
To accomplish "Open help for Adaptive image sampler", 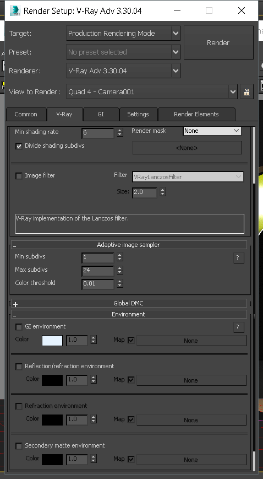I will tap(239, 257).
